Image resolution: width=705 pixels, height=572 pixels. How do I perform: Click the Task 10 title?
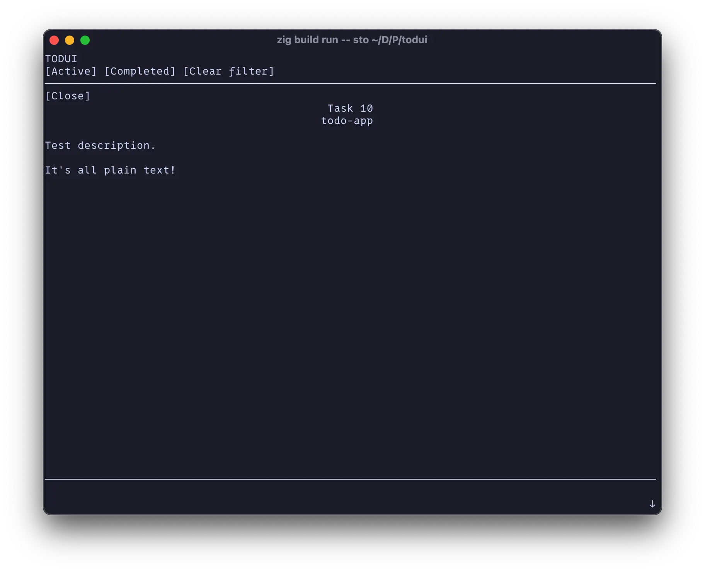pyautogui.click(x=350, y=108)
